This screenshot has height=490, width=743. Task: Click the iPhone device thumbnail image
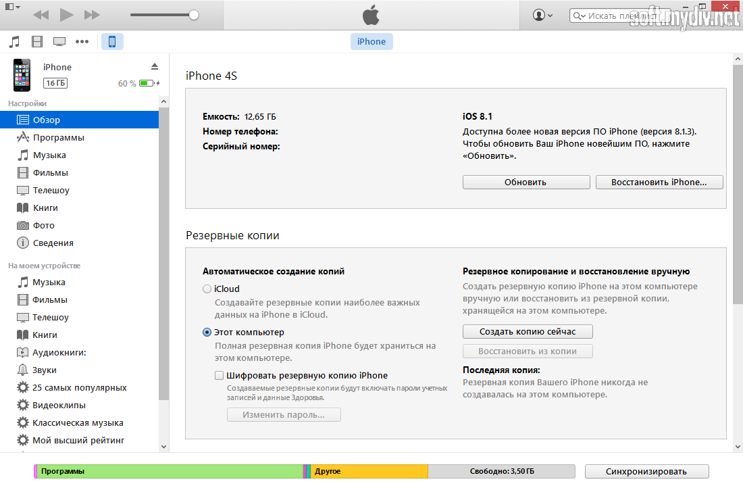coord(22,75)
